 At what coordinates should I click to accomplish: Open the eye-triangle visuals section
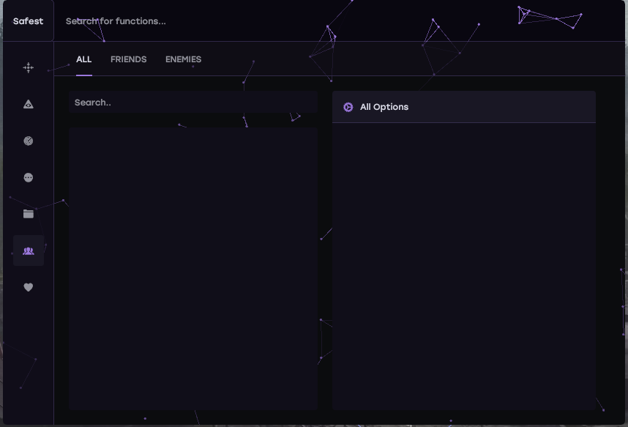pyautogui.click(x=29, y=104)
